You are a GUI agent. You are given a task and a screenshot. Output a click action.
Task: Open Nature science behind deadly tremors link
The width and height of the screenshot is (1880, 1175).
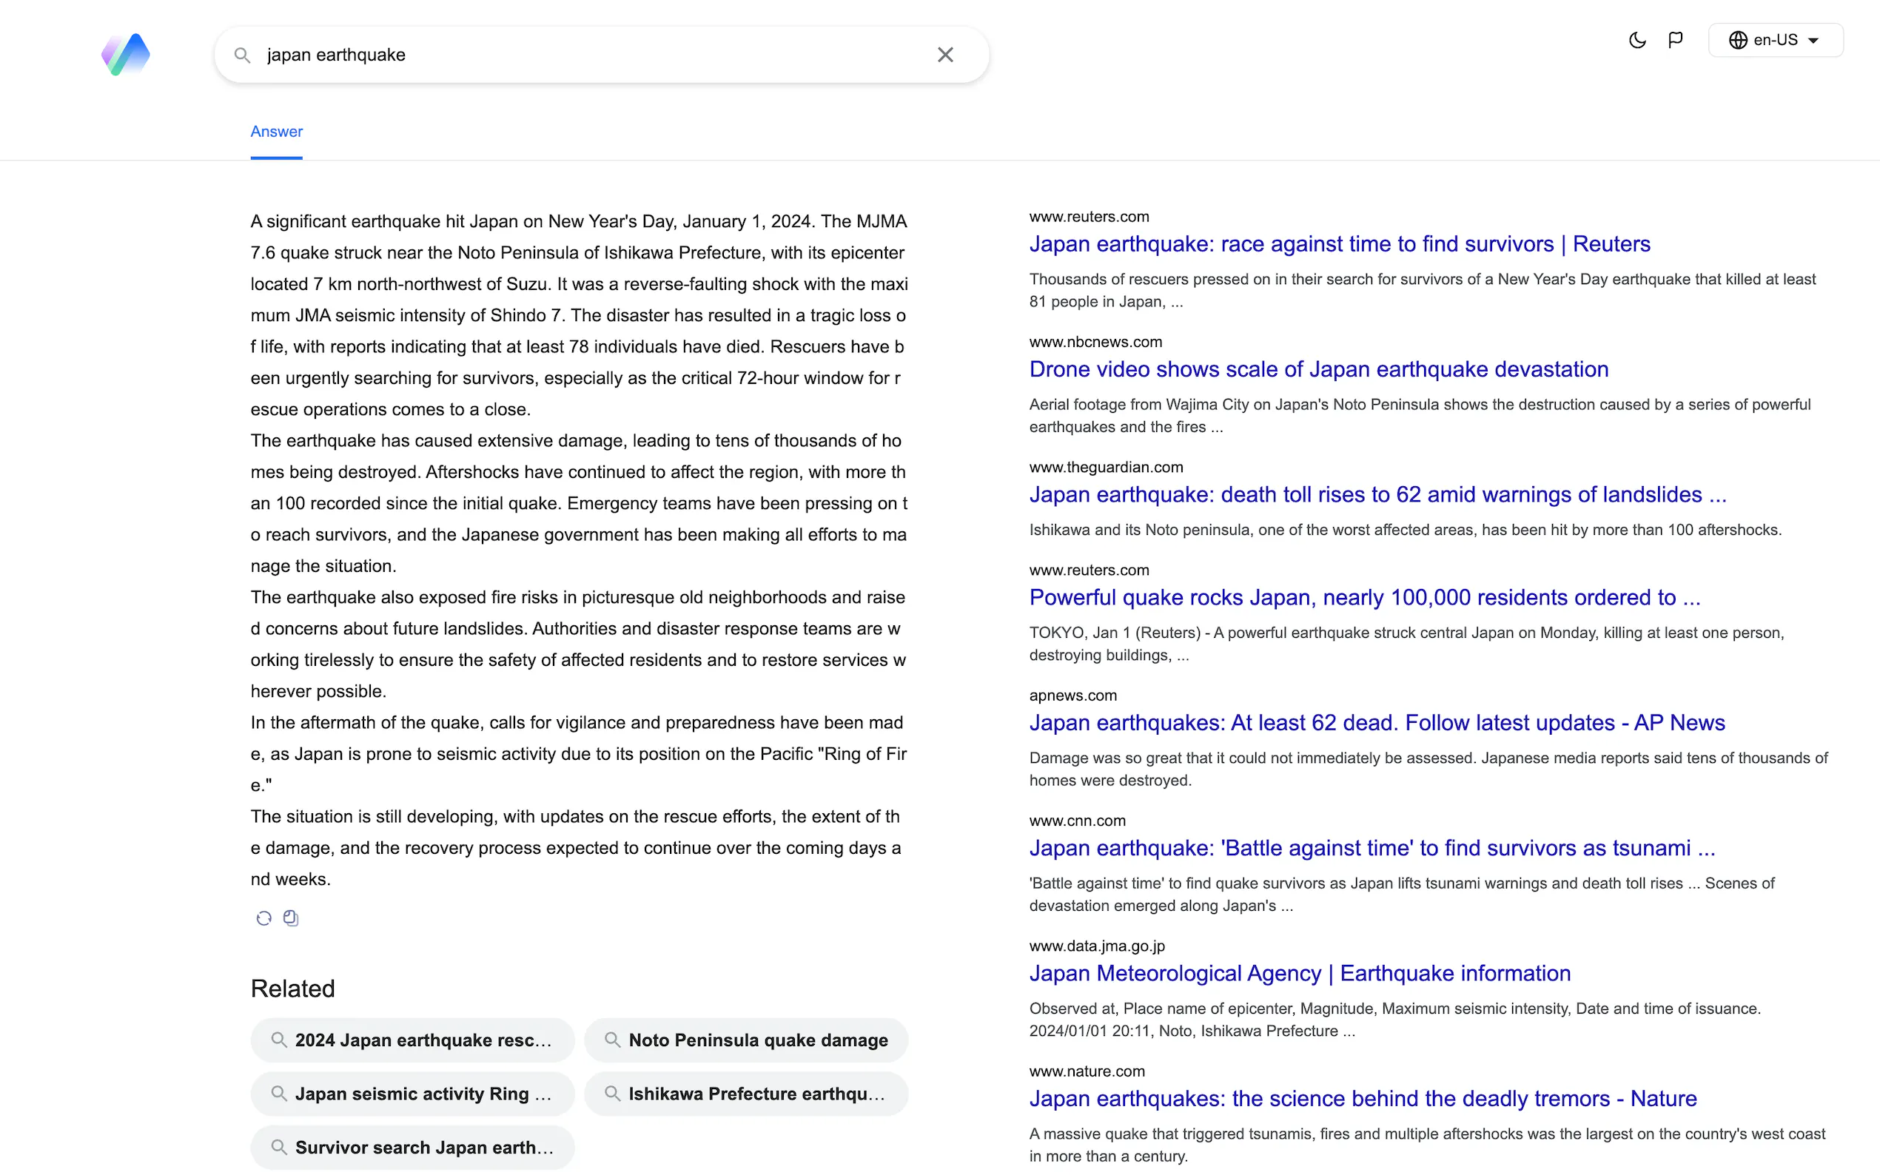click(1363, 1098)
